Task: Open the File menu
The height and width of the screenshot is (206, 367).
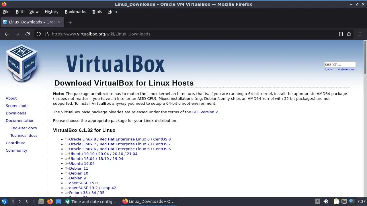Action: pos(6,12)
